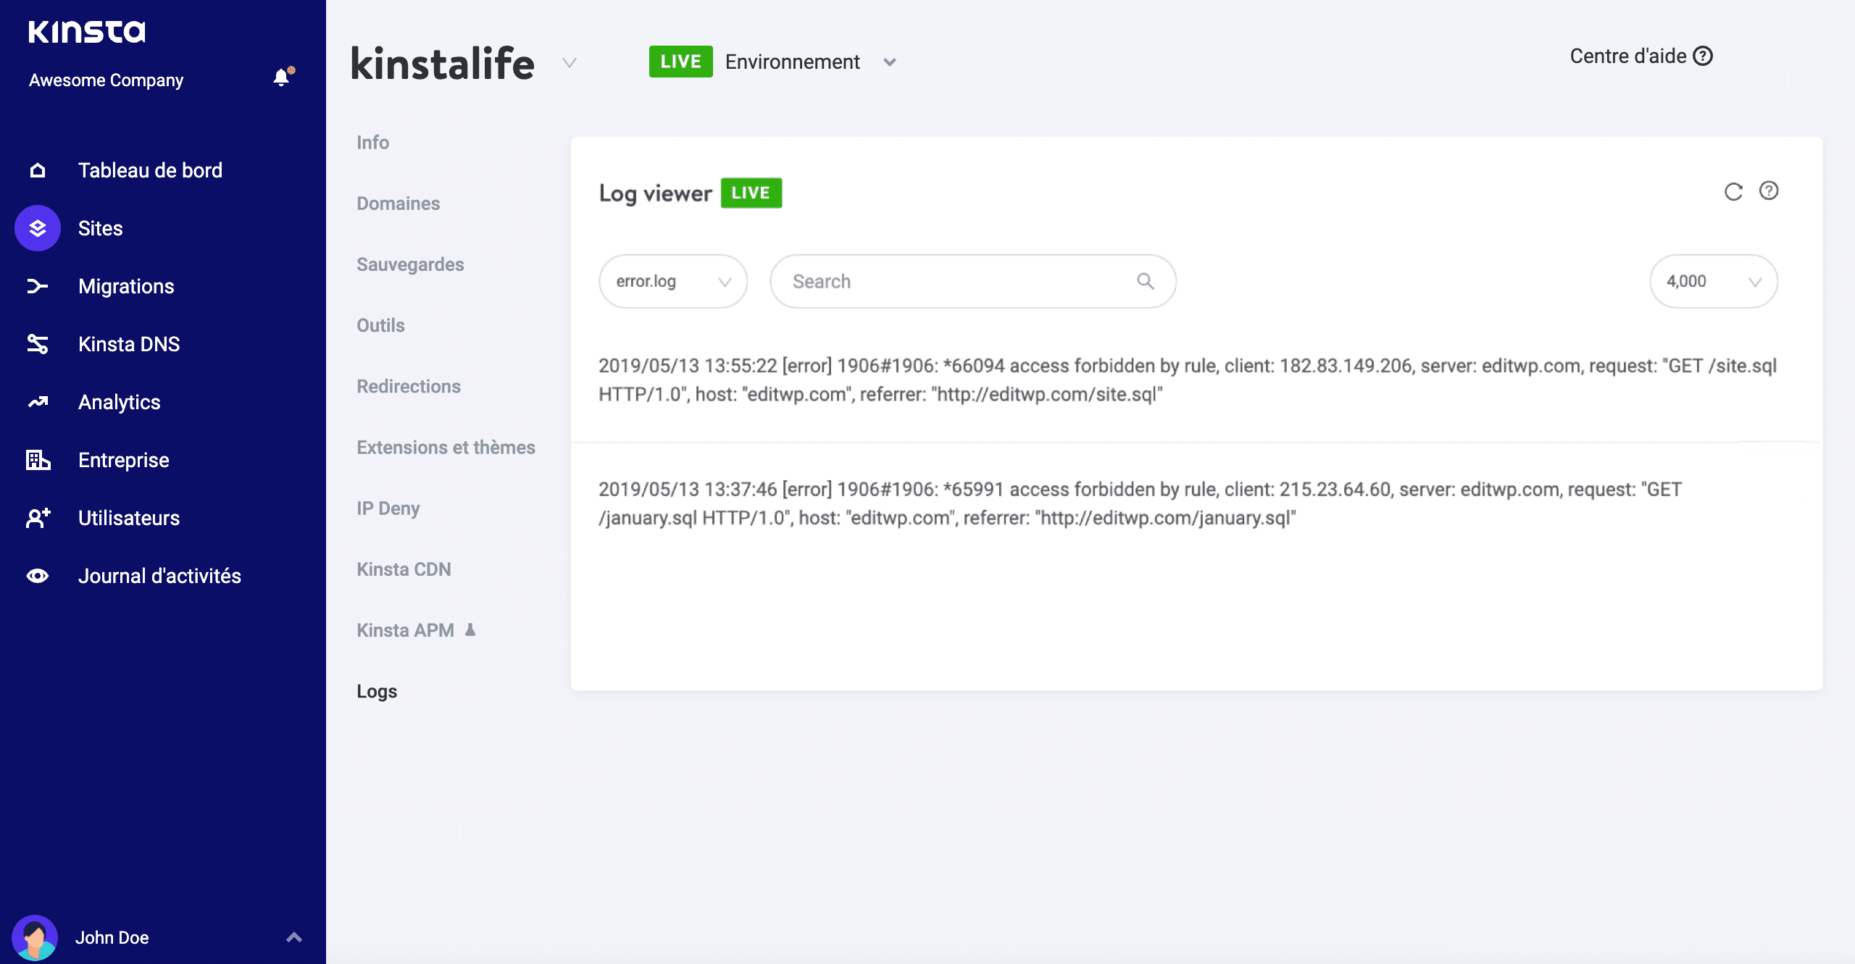Screen dimensions: 1855x964
Task: Click the notification bell icon
Action: [282, 77]
